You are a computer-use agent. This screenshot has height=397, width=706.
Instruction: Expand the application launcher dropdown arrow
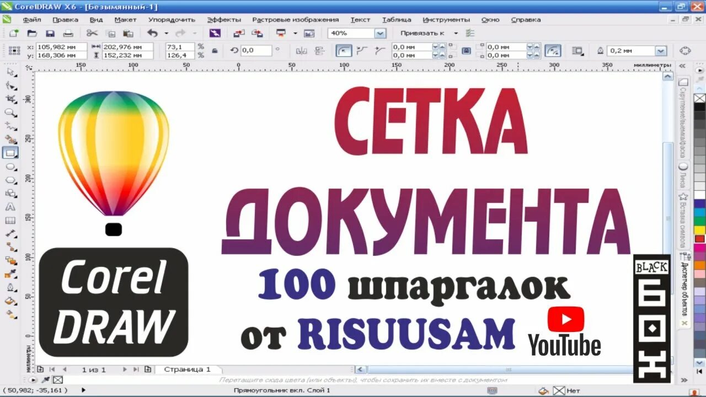[x=295, y=33]
